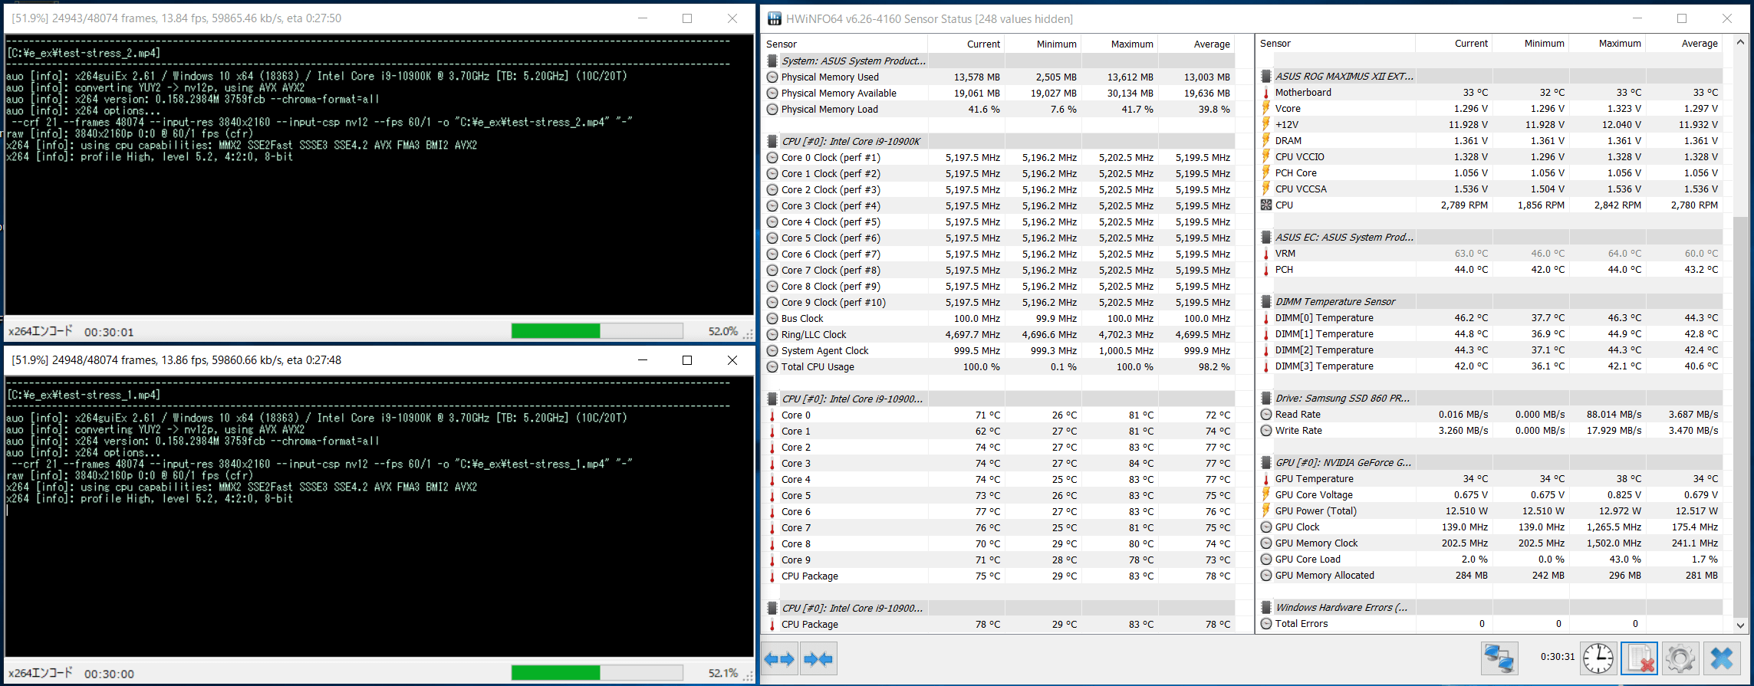Image resolution: width=1754 pixels, height=686 pixels.
Task: Click the 0:30:31 elapsed time label
Action: click(1557, 657)
